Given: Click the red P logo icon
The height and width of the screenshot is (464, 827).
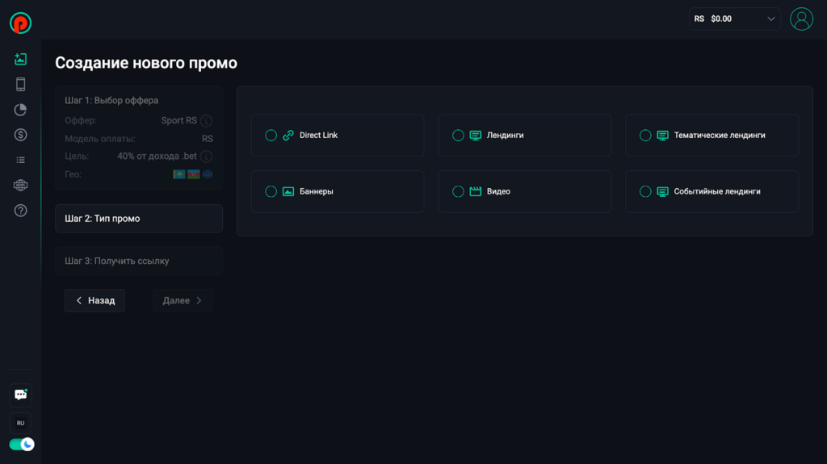Looking at the screenshot, I should click(20, 23).
